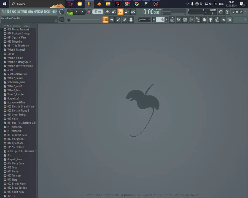Click the main volume knob
This screenshot has height=198, width=248.
point(62,12)
